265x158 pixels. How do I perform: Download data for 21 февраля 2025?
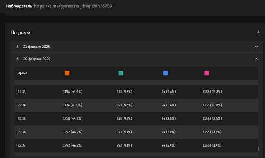click(x=18, y=47)
